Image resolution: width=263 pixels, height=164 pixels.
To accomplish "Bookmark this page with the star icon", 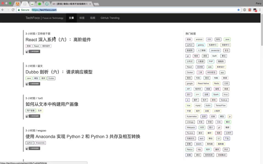I will pyautogui.click(x=238, y=10).
